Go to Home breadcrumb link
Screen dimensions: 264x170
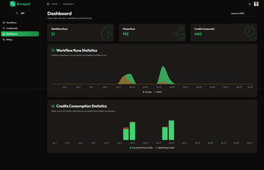pos(55,4)
